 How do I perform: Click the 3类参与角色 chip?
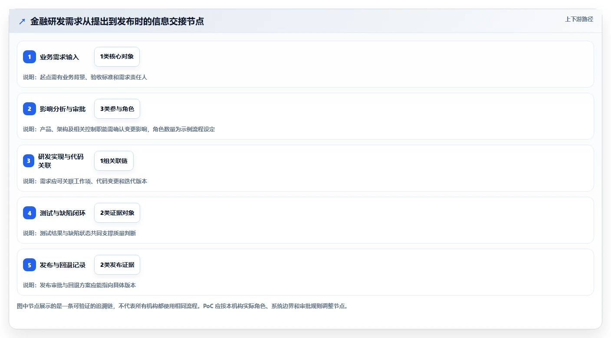[x=117, y=109]
